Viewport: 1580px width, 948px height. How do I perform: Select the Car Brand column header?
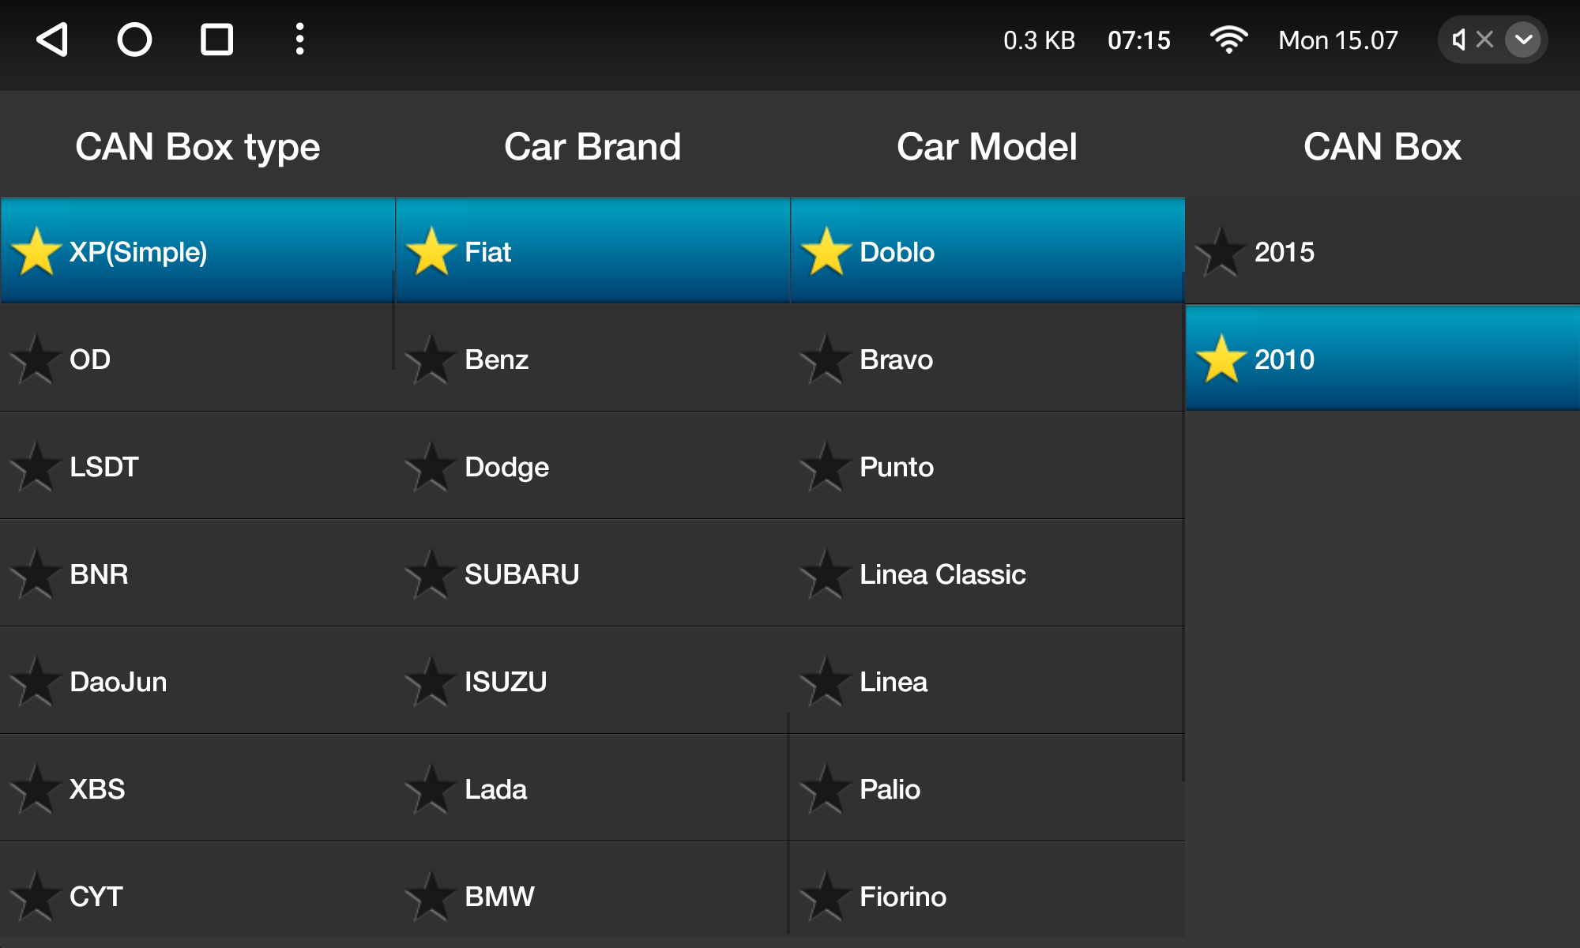tap(592, 146)
